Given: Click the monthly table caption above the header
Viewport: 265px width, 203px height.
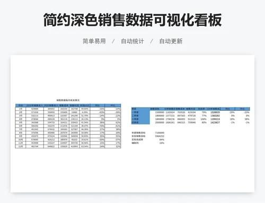Looking at the screenshot, I should (x=68, y=100).
